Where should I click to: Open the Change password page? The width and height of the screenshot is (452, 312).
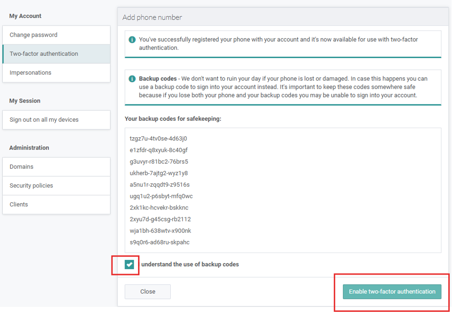tap(56, 35)
